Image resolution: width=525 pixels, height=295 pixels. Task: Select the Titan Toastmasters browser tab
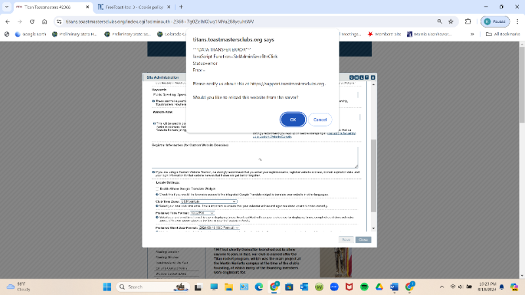click(46, 7)
